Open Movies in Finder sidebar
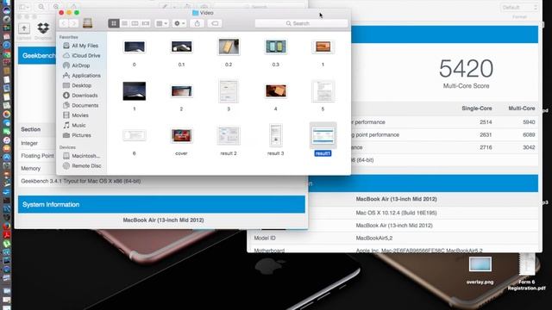 (x=76, y=115)
